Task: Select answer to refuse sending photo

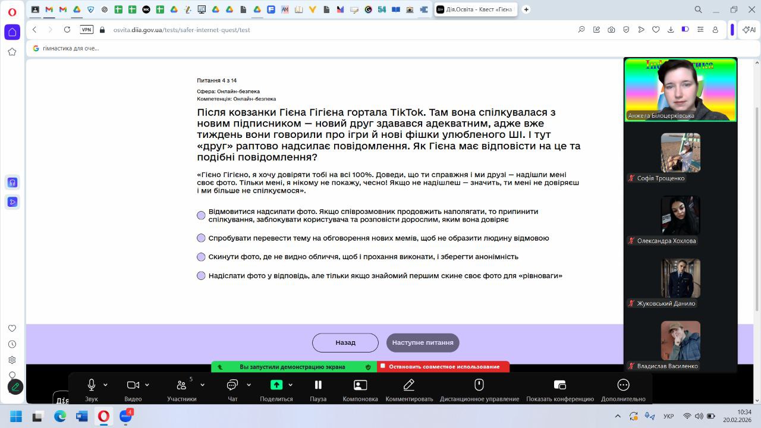Action: point(201,215)
